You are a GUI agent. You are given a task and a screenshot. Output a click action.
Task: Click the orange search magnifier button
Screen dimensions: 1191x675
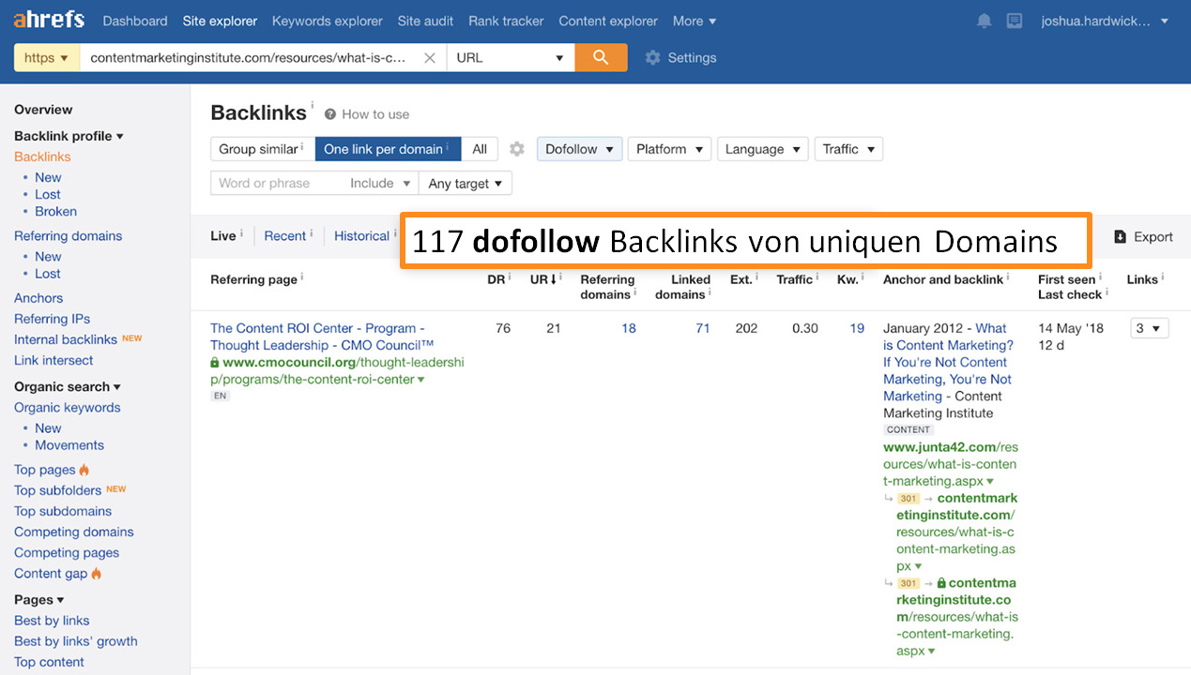[601, 57]
